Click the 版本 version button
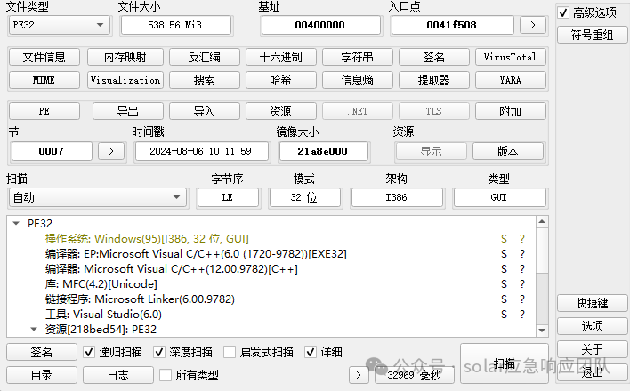Viewport: 630px width, 391px height. coord(508,151)
